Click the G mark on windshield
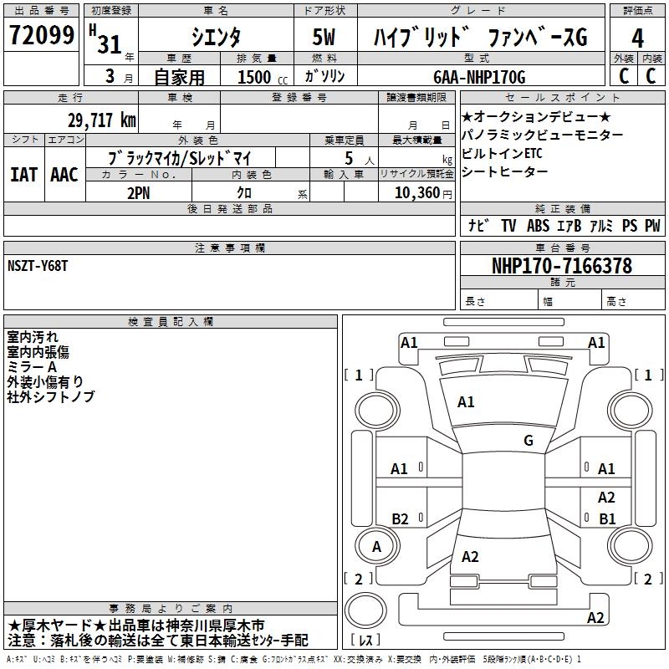669x669 pixels. 529,441
